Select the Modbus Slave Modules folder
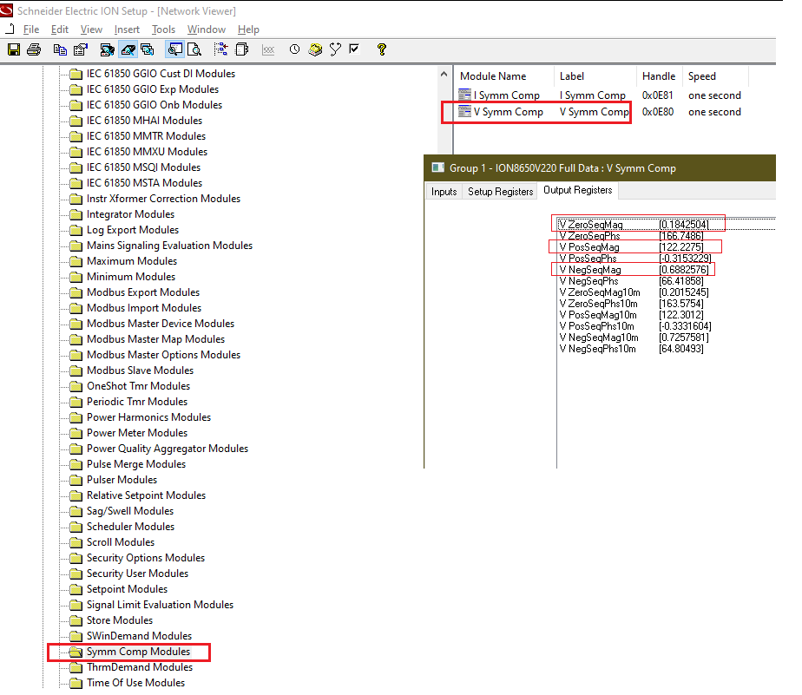This screenshot has height=695, width=802. click(140, 370)
